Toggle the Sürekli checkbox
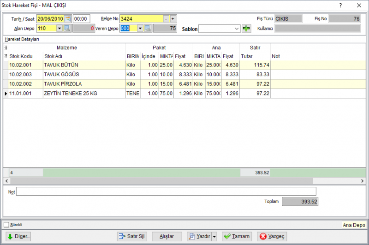The height and width of the screenshot is (245, 369). pos(6,225)
